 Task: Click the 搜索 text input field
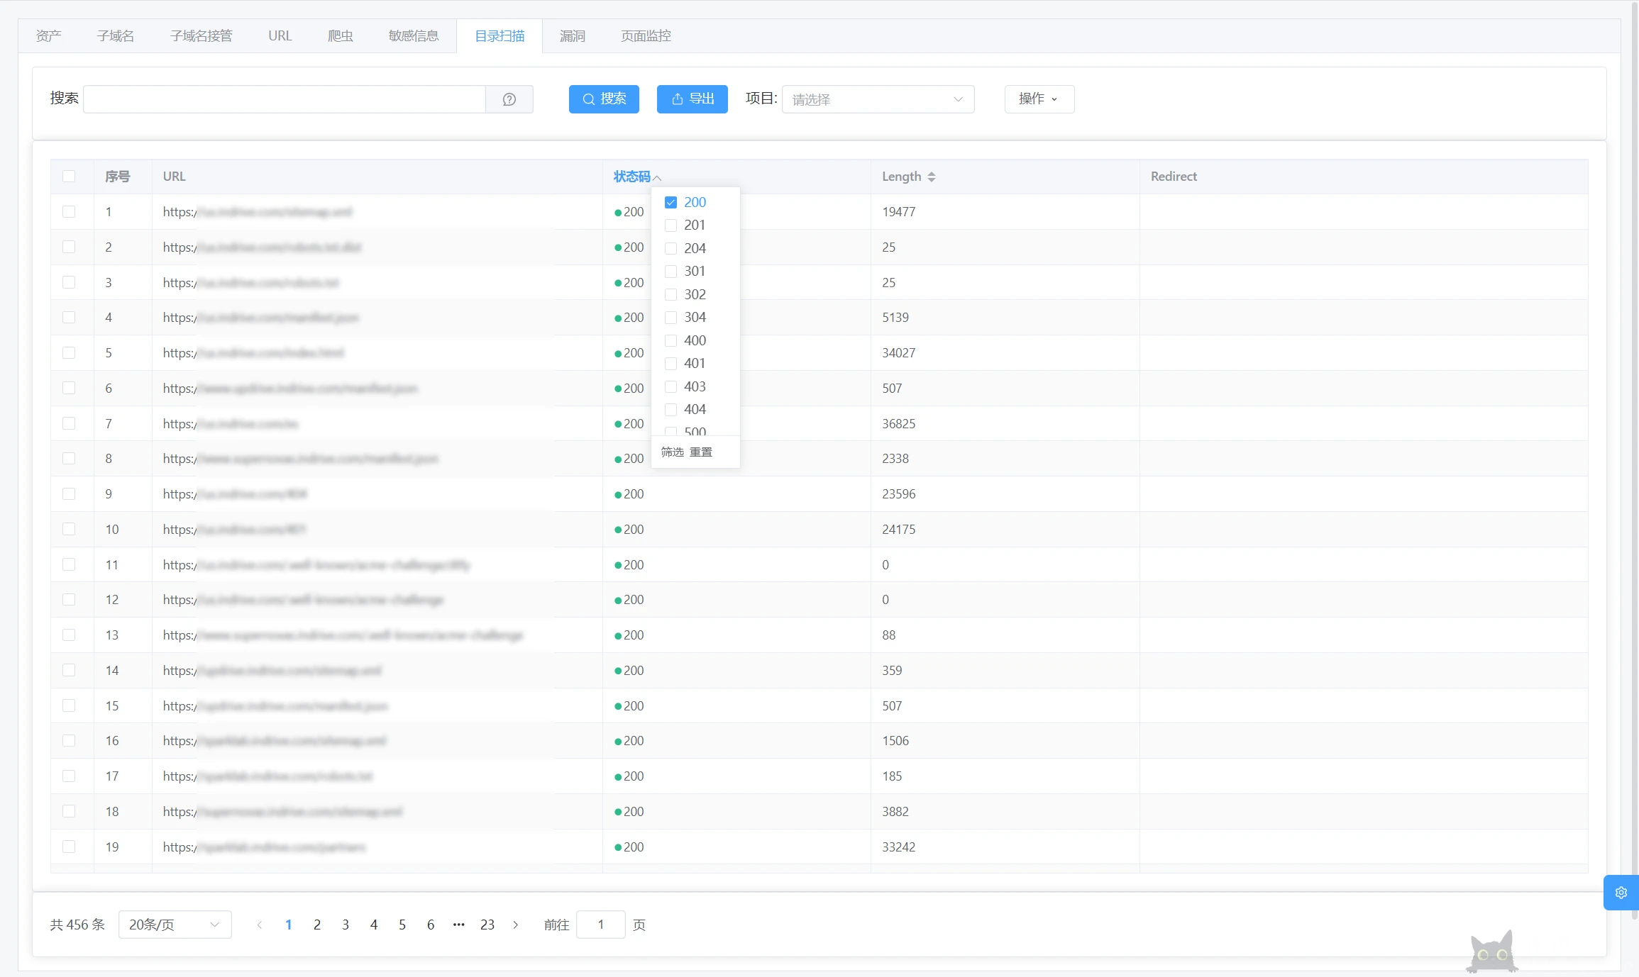point(284,99)
